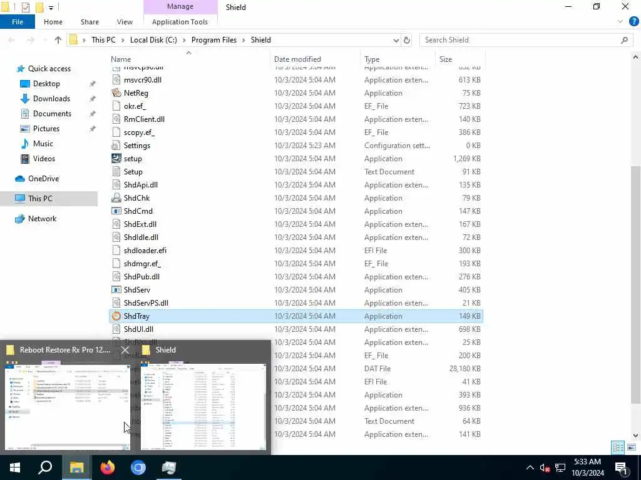641x480 pixels.
Task: Select the okr.ef_ file icon
Action: coord(116,106)
